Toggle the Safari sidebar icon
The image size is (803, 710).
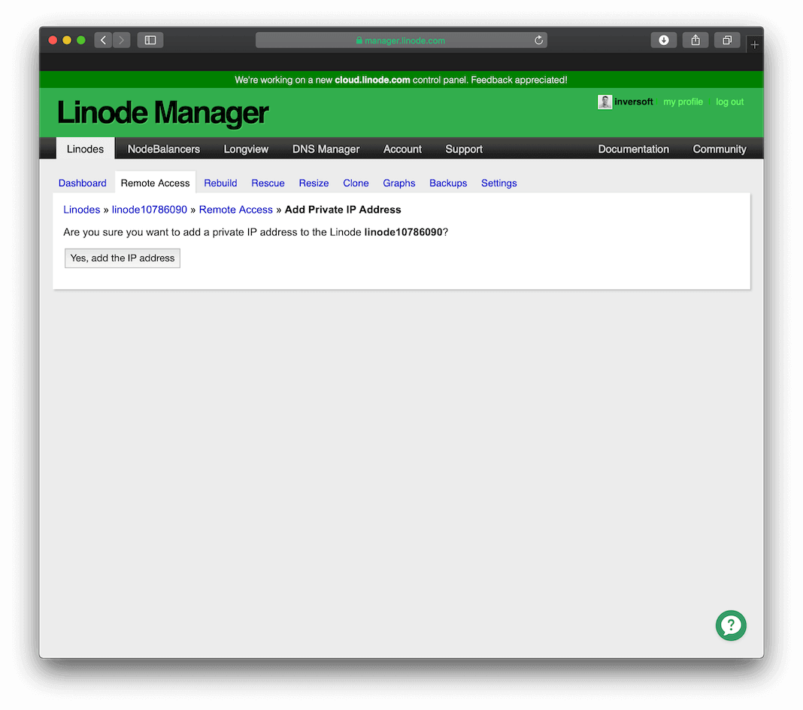[x=150, y=40]
